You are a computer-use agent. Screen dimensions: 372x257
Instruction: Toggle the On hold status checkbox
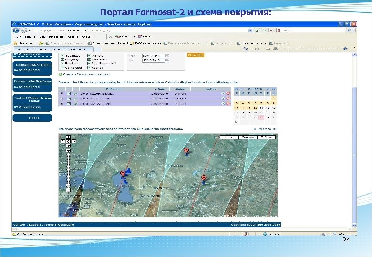pos(89,55)
